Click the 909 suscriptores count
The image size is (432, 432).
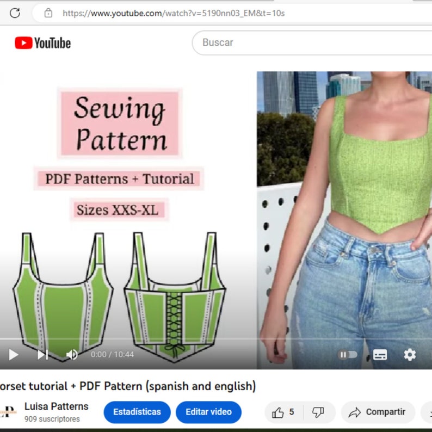(x=52, y=419)
